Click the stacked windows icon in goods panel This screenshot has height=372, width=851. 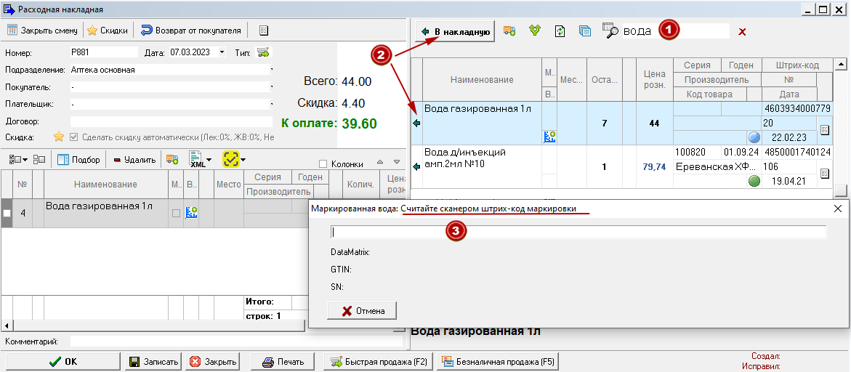click(x=584, y=31)
